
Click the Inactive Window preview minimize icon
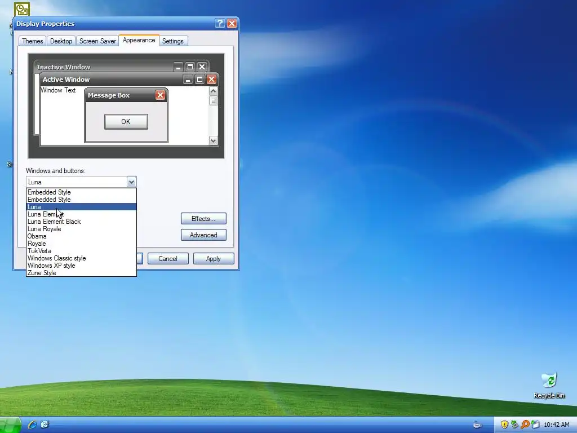[x=179, y=67]
